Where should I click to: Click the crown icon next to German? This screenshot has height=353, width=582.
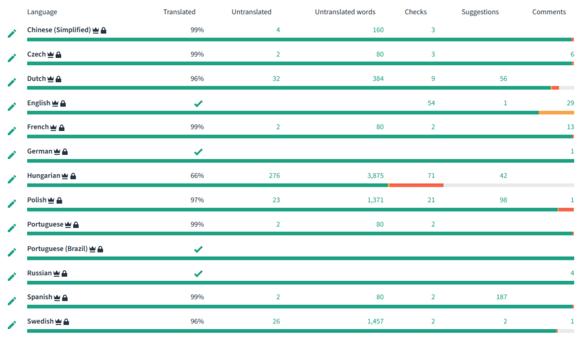click(57, 152)
